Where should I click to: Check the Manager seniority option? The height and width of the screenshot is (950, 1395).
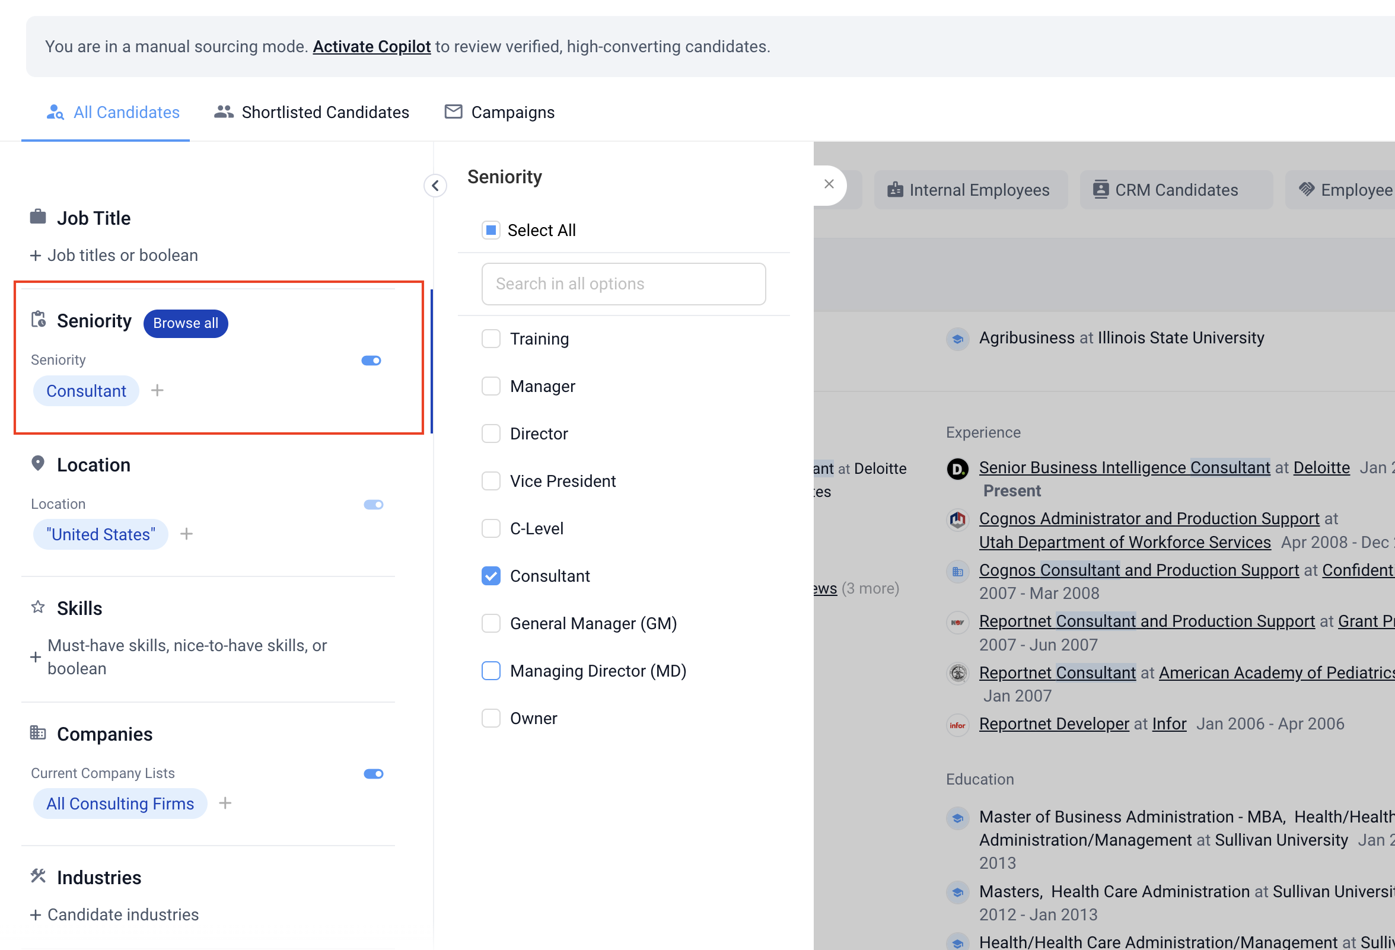tap(491, 387)
